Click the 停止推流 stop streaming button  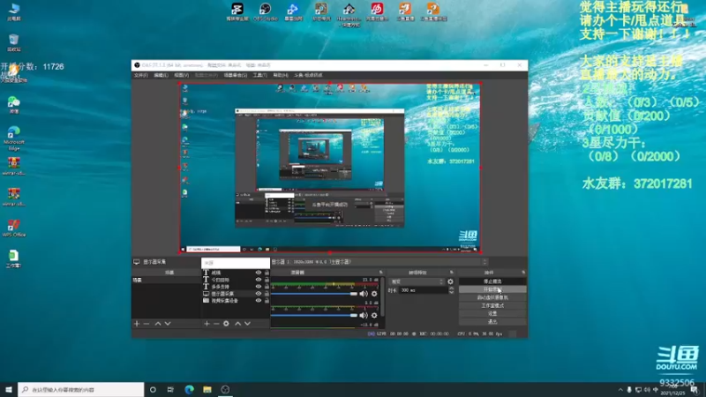492,281
